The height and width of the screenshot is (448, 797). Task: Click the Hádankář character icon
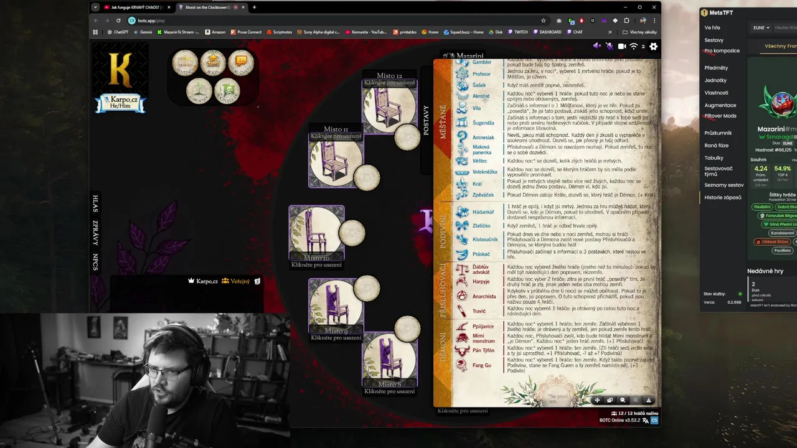coord(463,212)
